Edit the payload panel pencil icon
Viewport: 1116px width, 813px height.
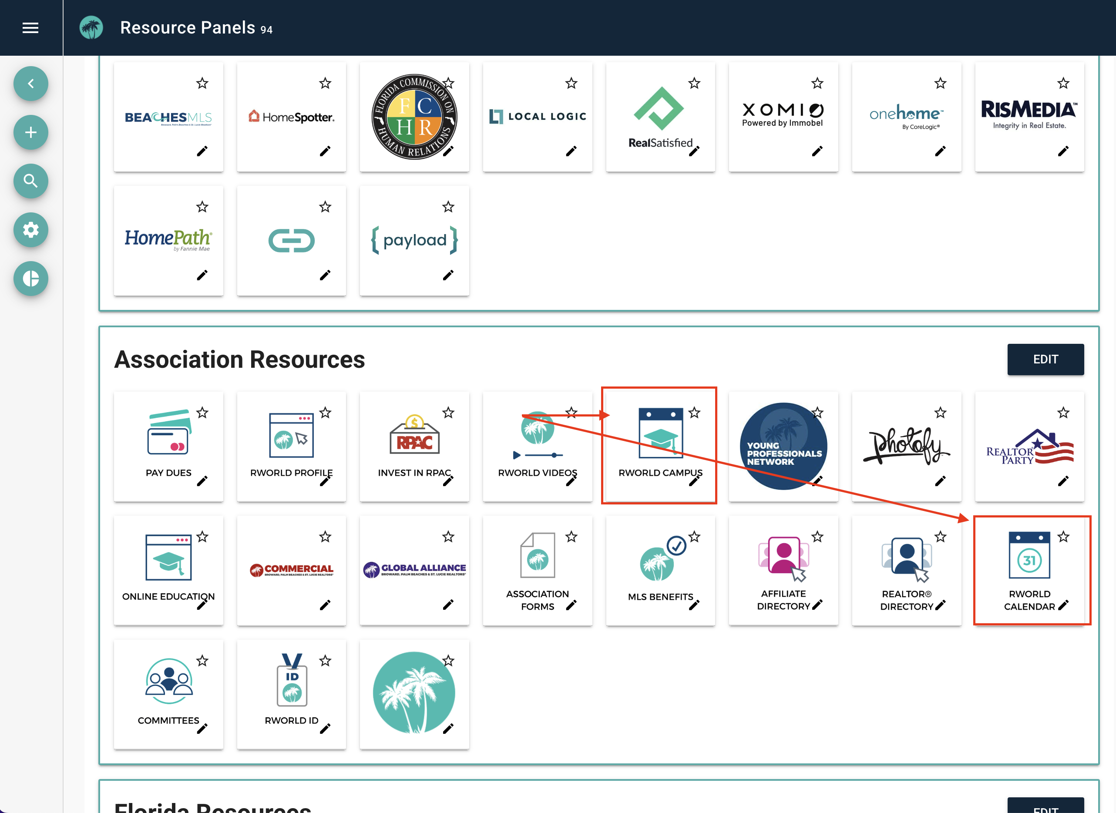click(448, 275)
